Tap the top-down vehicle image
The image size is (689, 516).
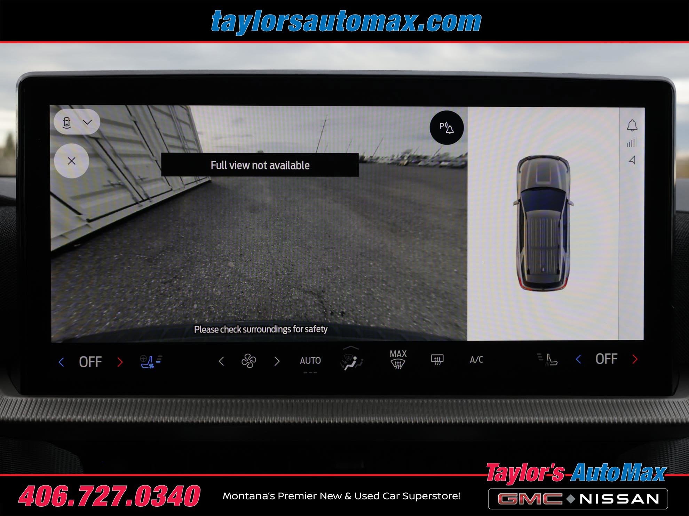click(543, 223)
